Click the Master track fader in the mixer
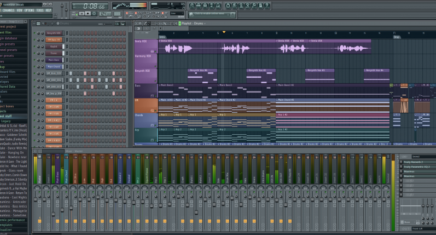Screen dimensions: 436x235 point(36,199)
